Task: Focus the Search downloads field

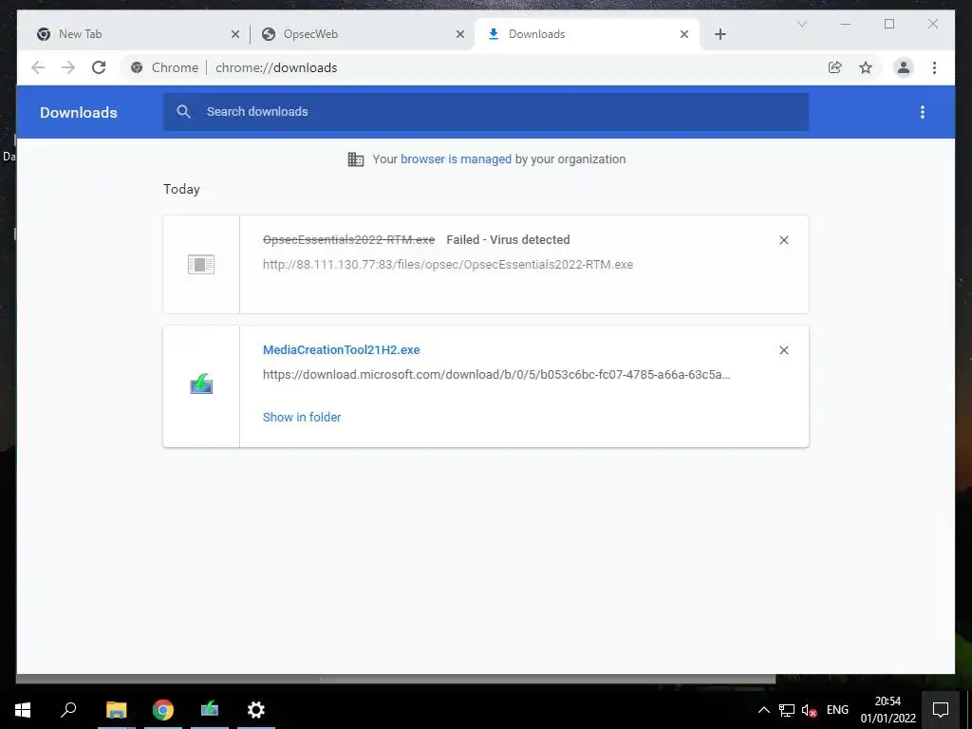Action: [x=485, y=112]
